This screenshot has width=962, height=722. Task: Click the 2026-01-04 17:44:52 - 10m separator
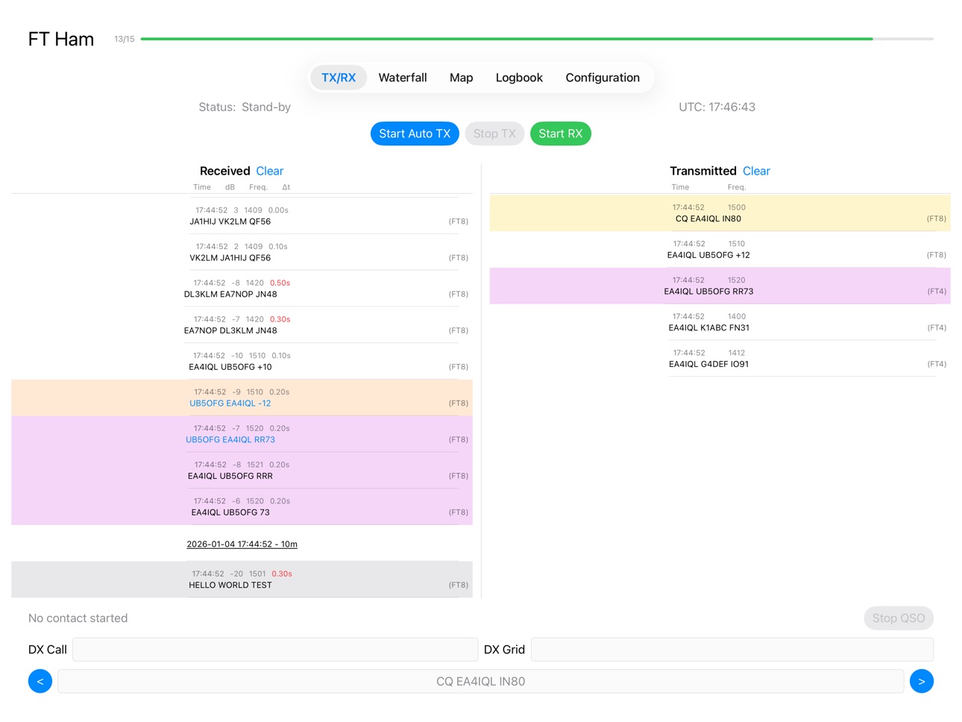click(x=242, y=544)
